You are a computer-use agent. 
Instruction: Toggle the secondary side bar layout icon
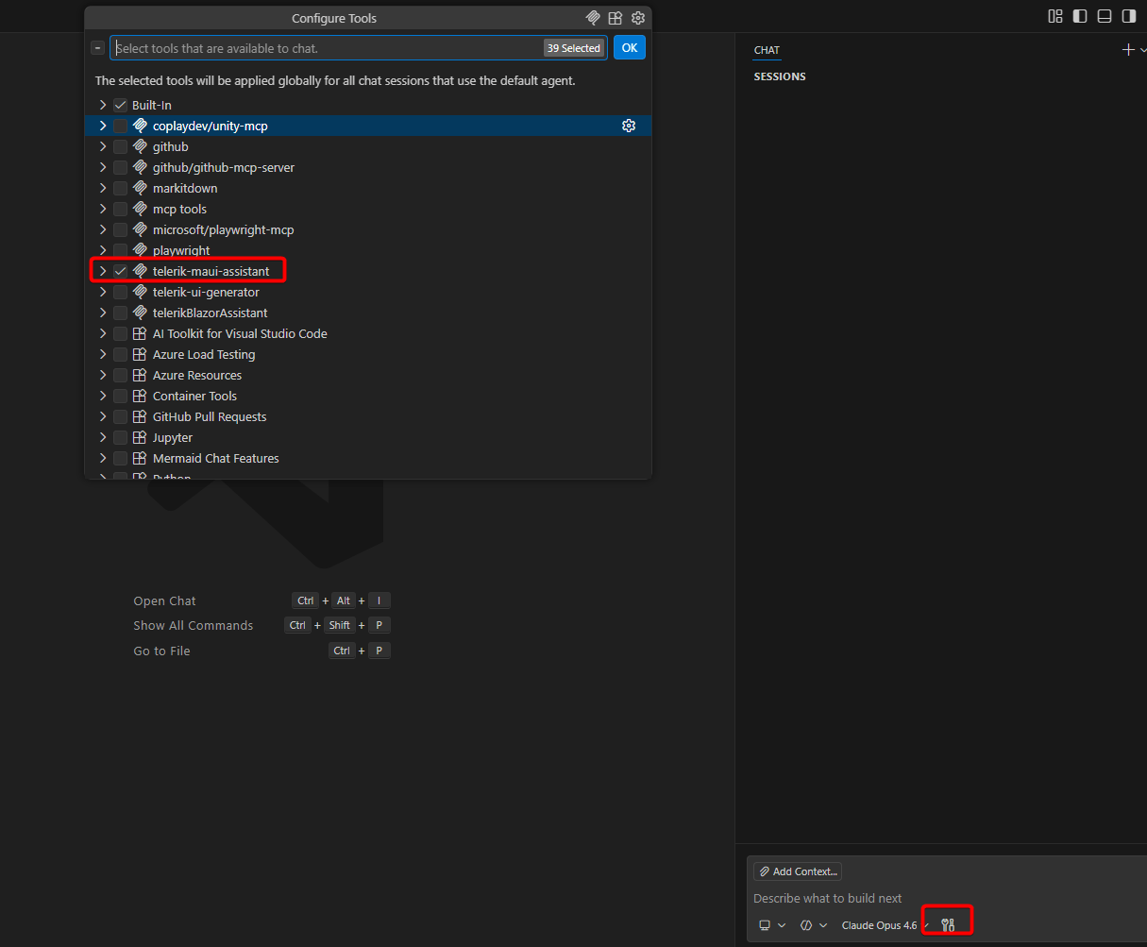(x=1128, y=16)
